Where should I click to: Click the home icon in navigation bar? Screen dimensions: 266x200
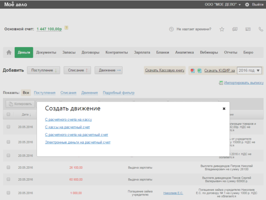pos(9,53)
